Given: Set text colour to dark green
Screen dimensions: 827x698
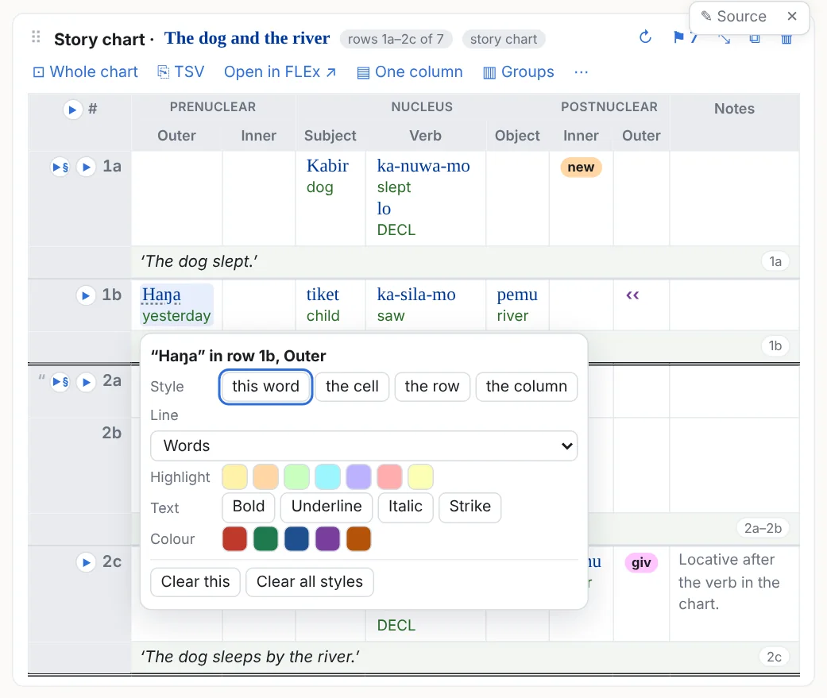Looking at the screenshot, I should [265, 539].
